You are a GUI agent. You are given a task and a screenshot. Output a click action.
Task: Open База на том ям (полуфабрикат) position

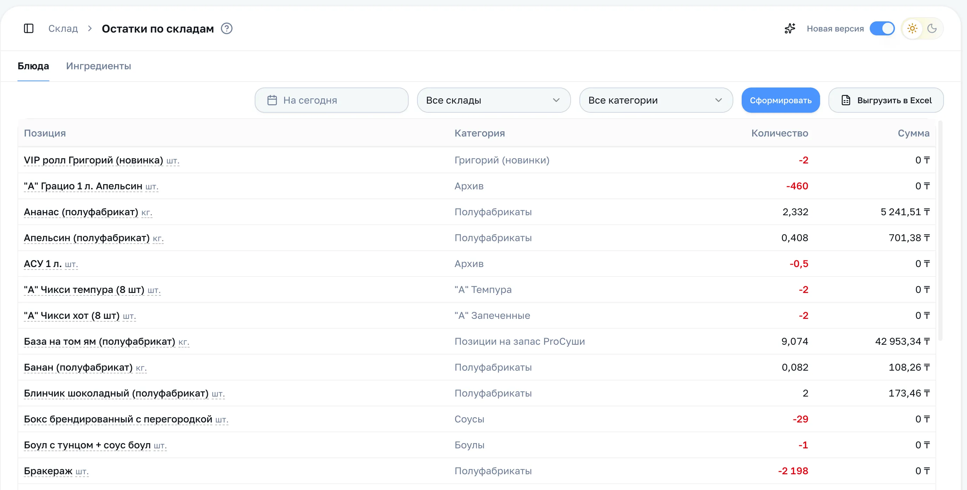coord(99,342)
